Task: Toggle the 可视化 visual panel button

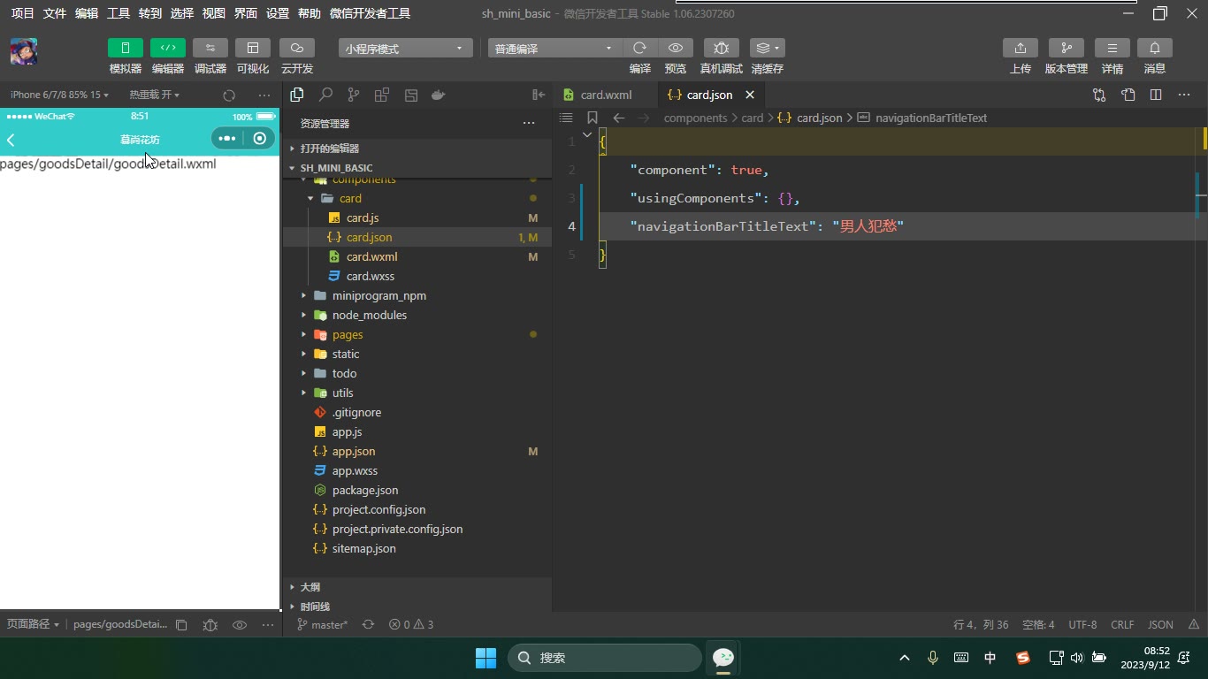Action: pos(252,48)
